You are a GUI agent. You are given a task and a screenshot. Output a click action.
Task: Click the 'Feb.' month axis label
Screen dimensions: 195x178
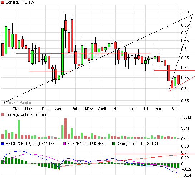(76, 109)
